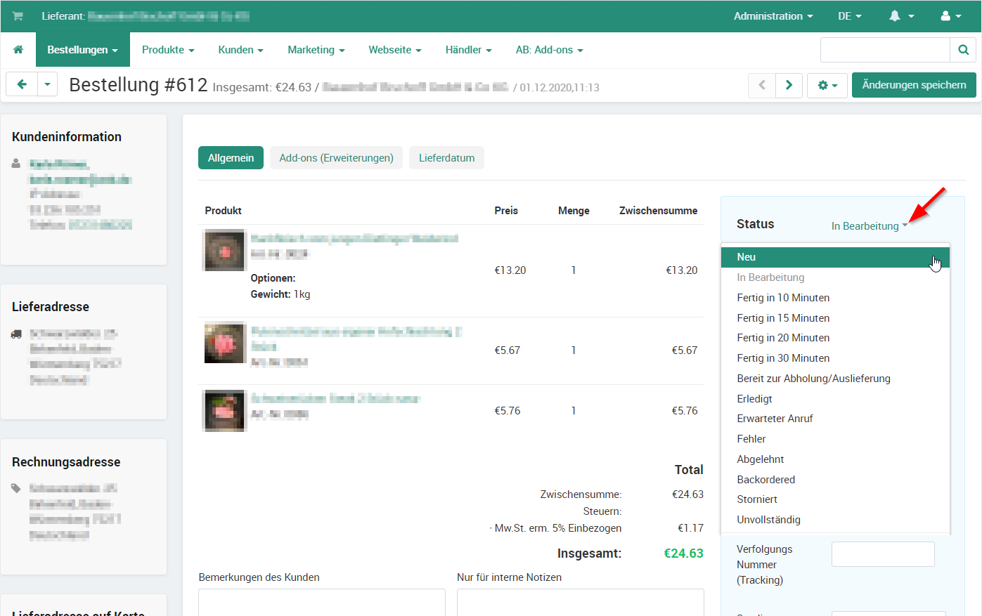Image resolution: width=982 pixels, height=616 pixels.
Task: Go to next order chevron
Action: point(789,85)
